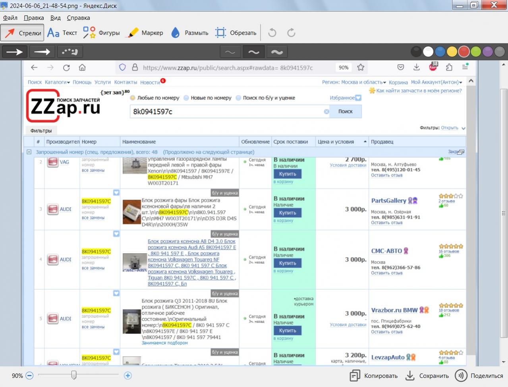The height and width of the screenshot is (387, 508).
Task: Switch to the Фильтры tab
Action: (41, 131)
